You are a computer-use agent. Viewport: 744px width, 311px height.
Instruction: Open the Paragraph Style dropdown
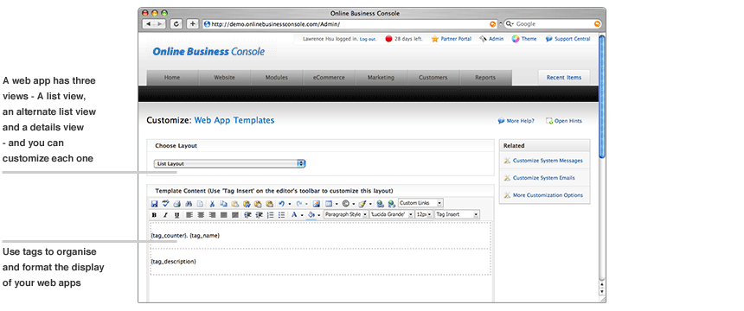346,214
